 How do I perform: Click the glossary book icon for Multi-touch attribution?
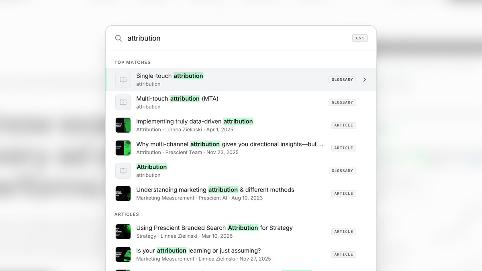pos(123,102)
